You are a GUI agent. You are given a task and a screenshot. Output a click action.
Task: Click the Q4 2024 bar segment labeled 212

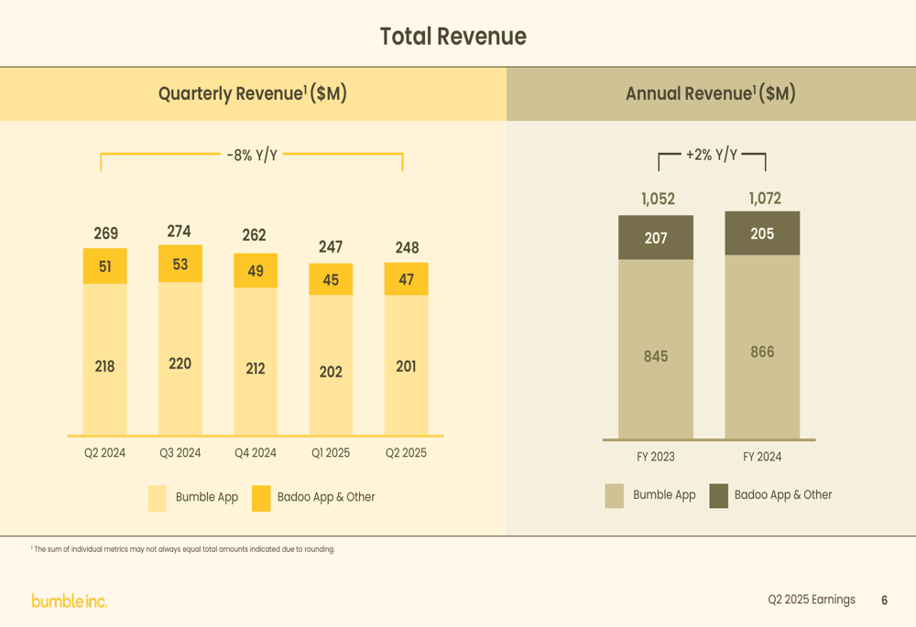click(256, 362)
